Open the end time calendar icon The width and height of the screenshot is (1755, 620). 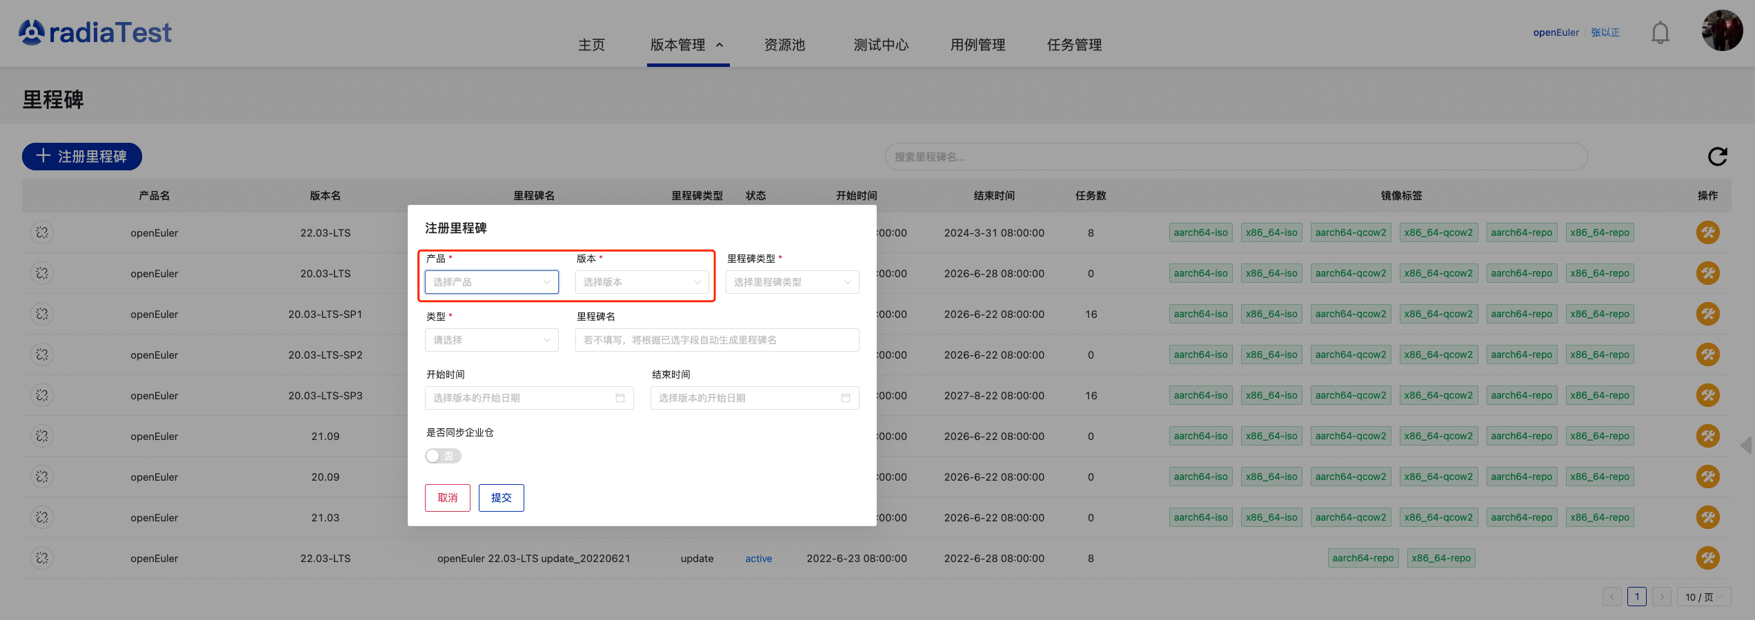coord(845,398)
